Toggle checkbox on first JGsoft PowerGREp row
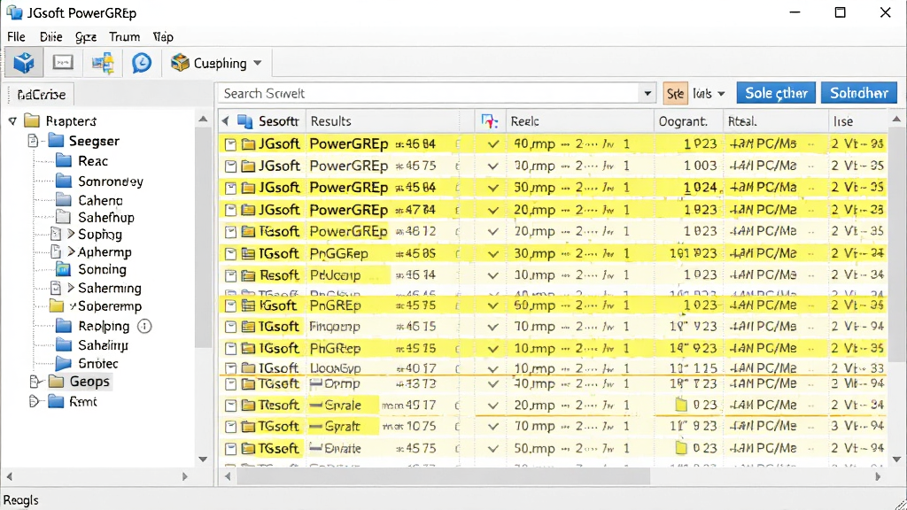This screenshot has height=510, width=907. (230, 144)
